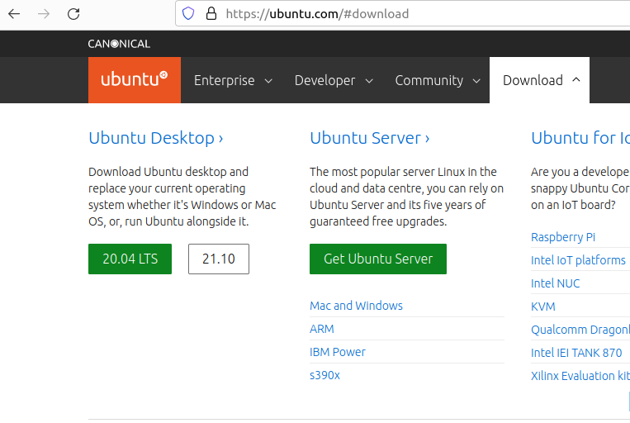Viewport: 630px width, 423px height.
Task: Expand the Developer chevron arrow
Action: [369, 81]
